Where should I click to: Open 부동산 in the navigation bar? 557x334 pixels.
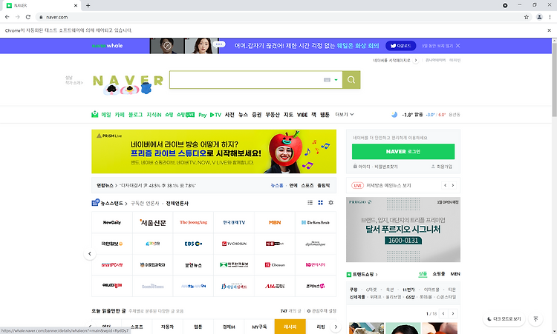(x=273, y=115)
